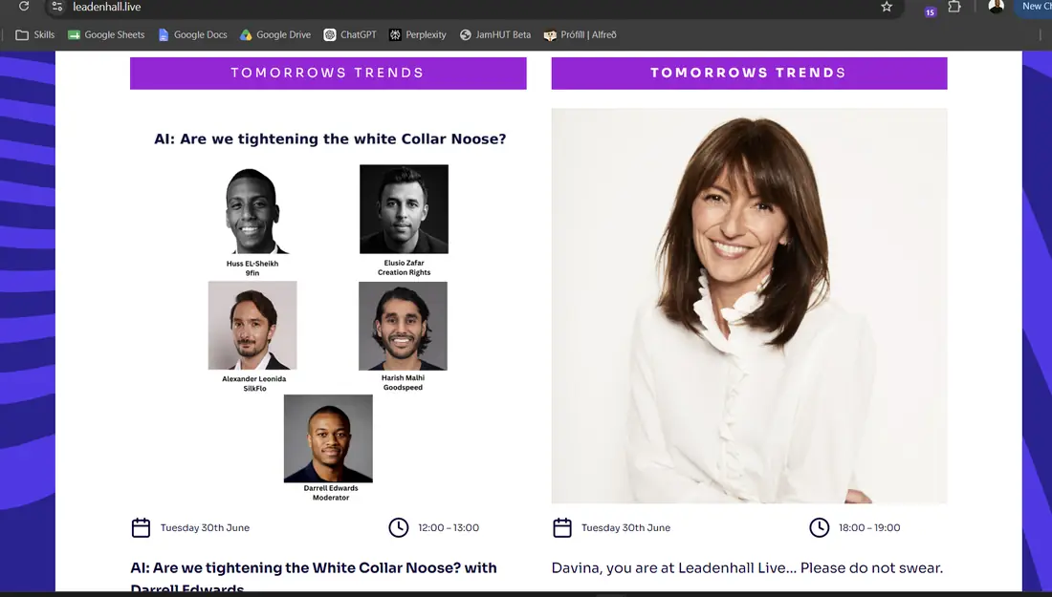This screenshot has height=597, width=1052.
Task: Click the 18:00 – 19:00 time text
Action: [869, 528]
